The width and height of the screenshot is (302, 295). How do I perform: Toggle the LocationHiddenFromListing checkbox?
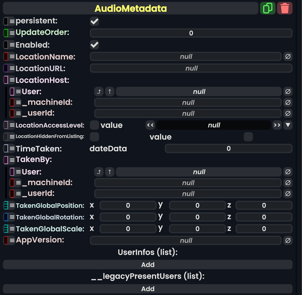click(x=94, y=137)
